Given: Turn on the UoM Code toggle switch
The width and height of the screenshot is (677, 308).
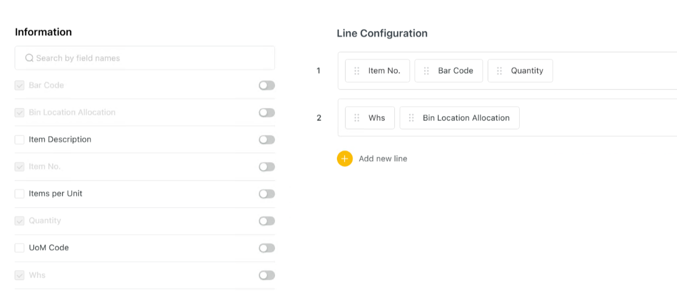Looking at the screenshot, I should coord(266,248).
